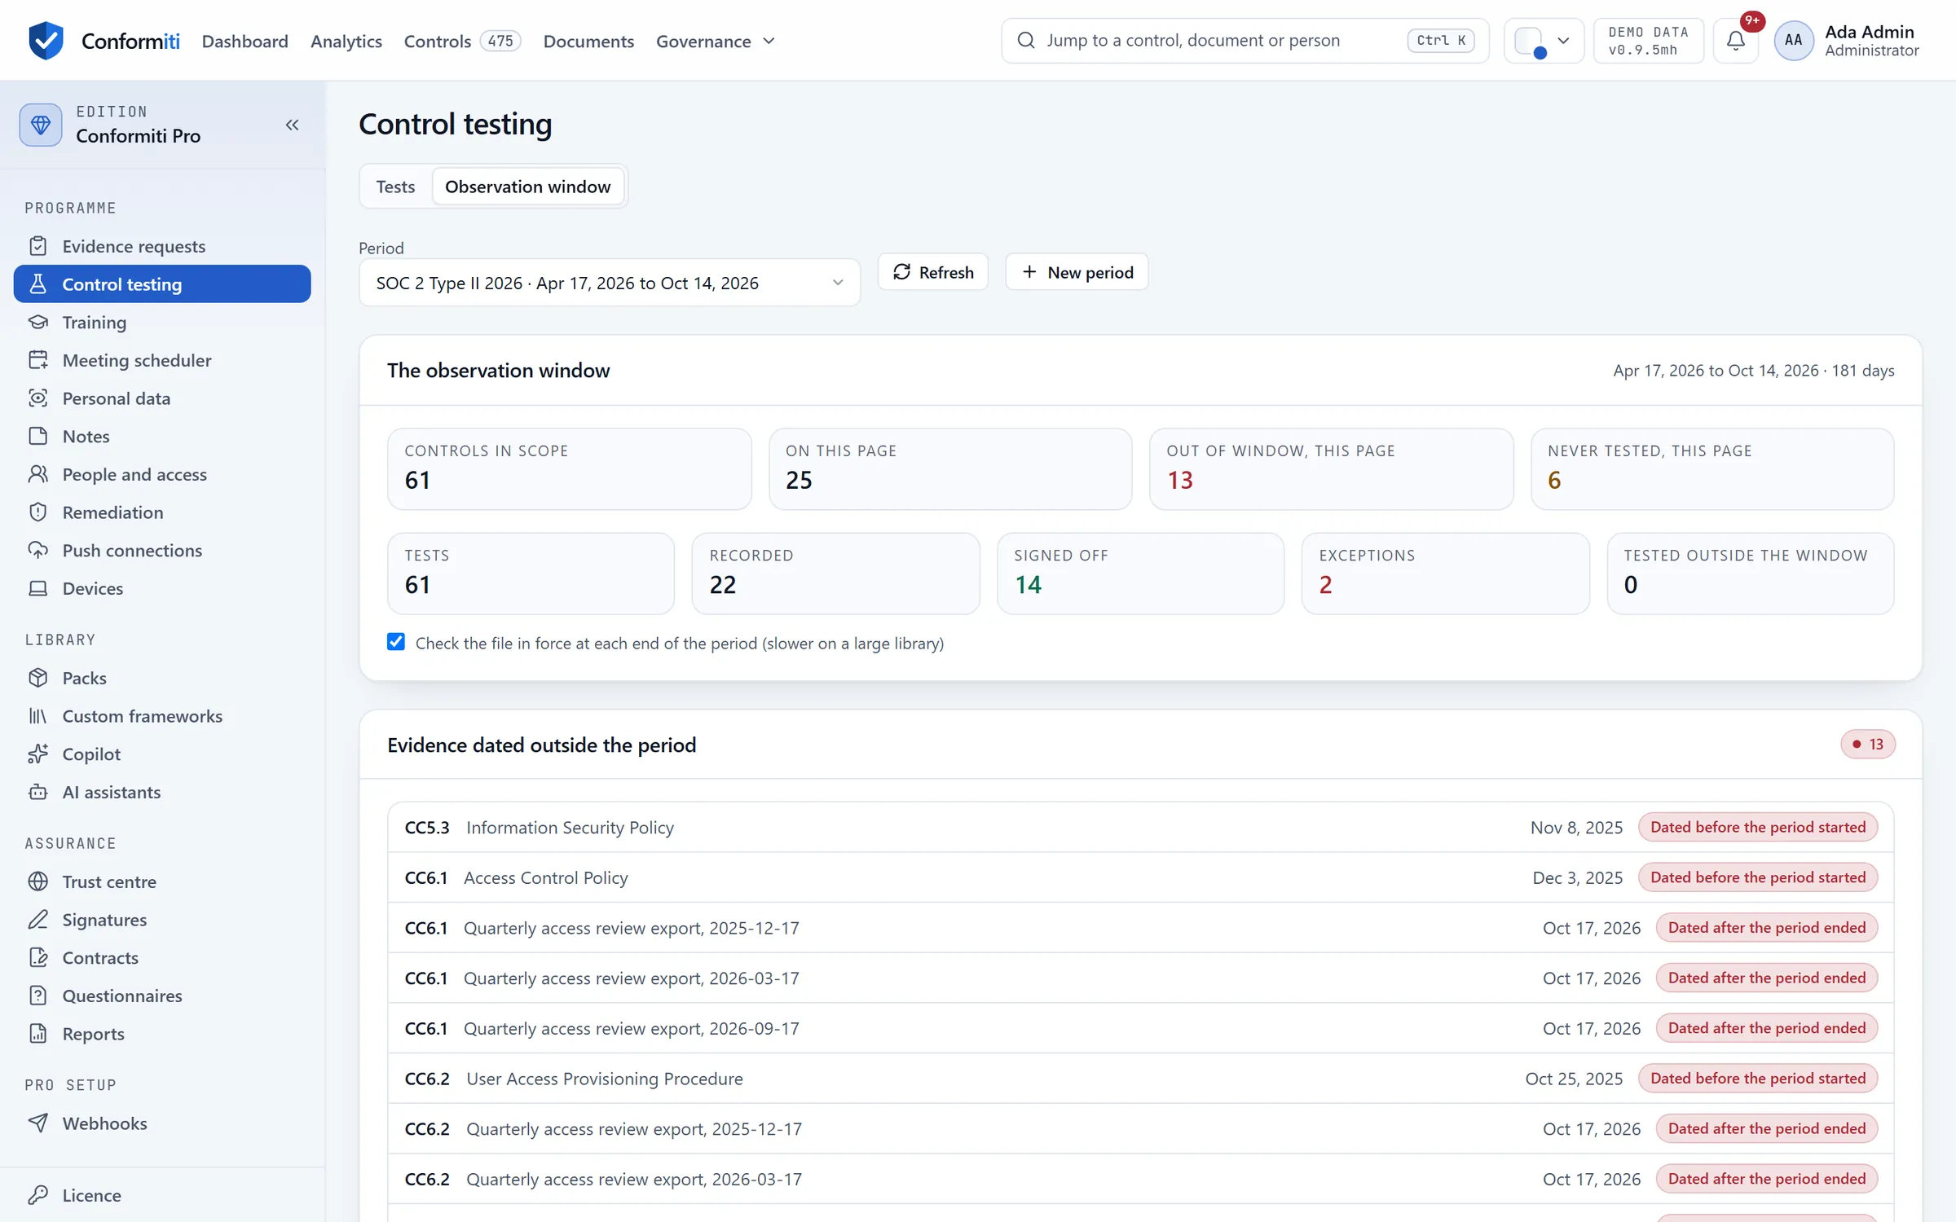The image size is (1956, 1222).
Task: Create a New period
Action: [1077, 272]
